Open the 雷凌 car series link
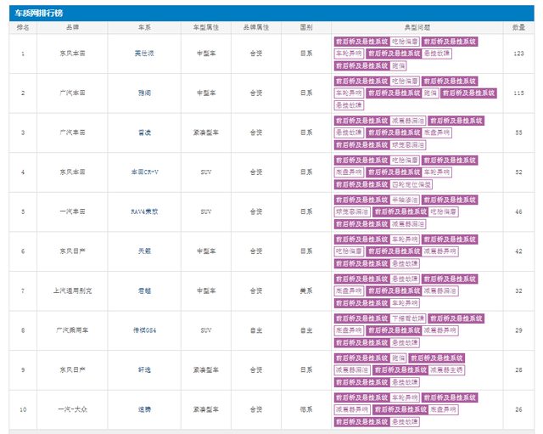This screenshot has height=434, width=543. click(x=144, y=132)
